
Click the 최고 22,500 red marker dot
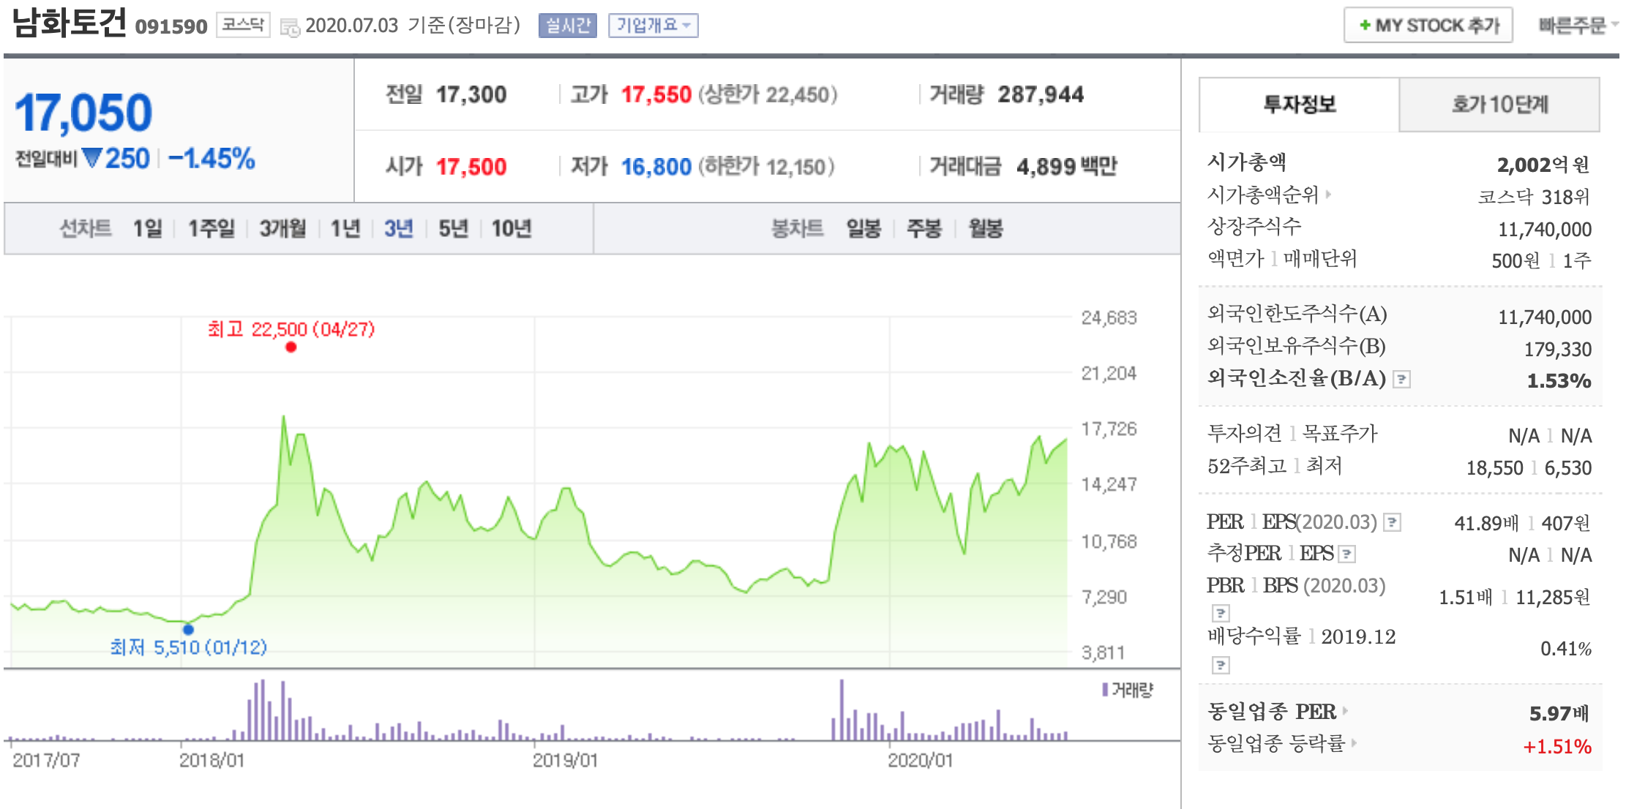[291, 347]
